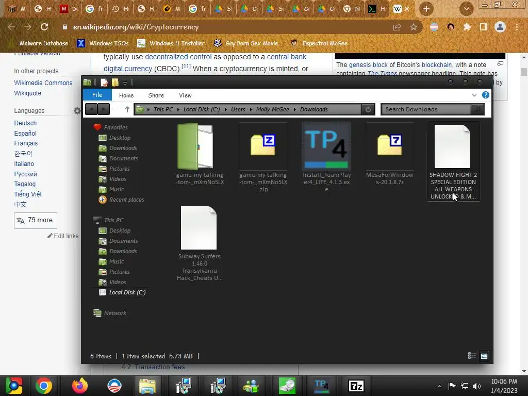
Task: Open the Share ribbon tab
Action: click(x=156, y=95)
